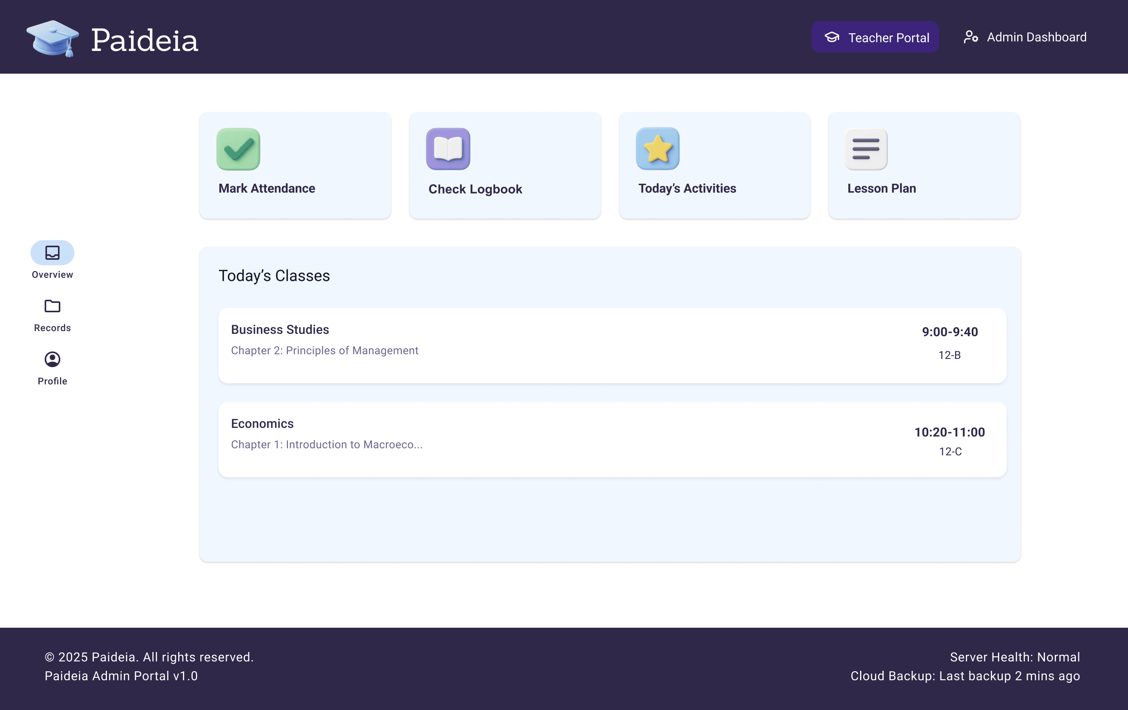Click the Paideia graduation cap logo
The image size is (1128, 710).
point(52,38)
